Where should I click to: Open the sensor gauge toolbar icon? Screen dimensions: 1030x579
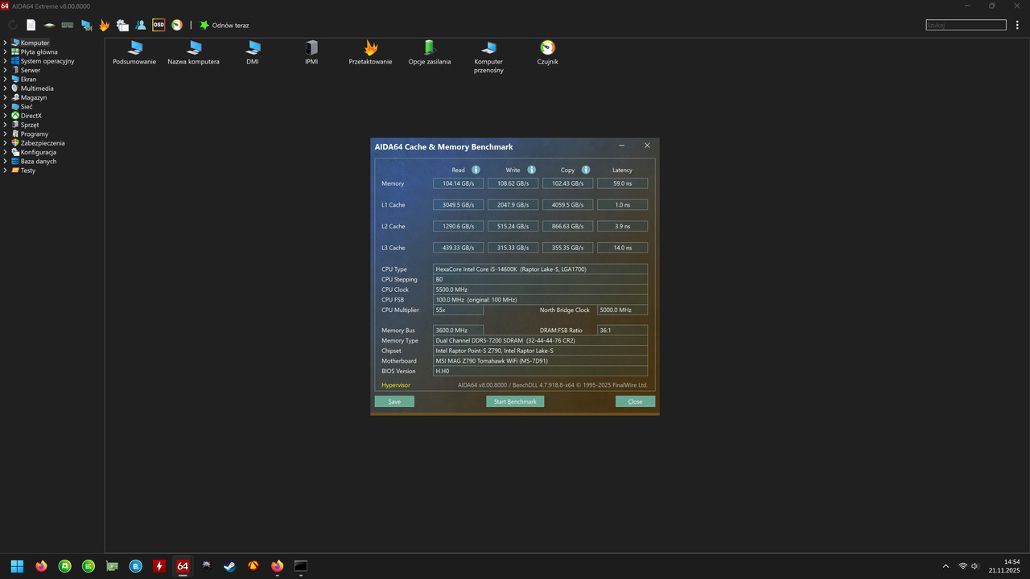[177, 25]
